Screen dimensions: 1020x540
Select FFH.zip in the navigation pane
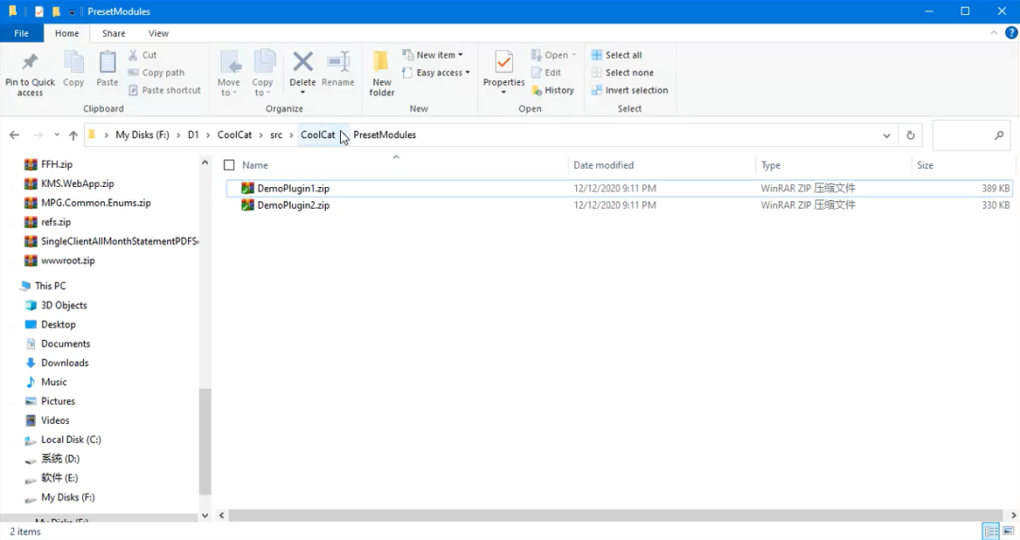57,164
